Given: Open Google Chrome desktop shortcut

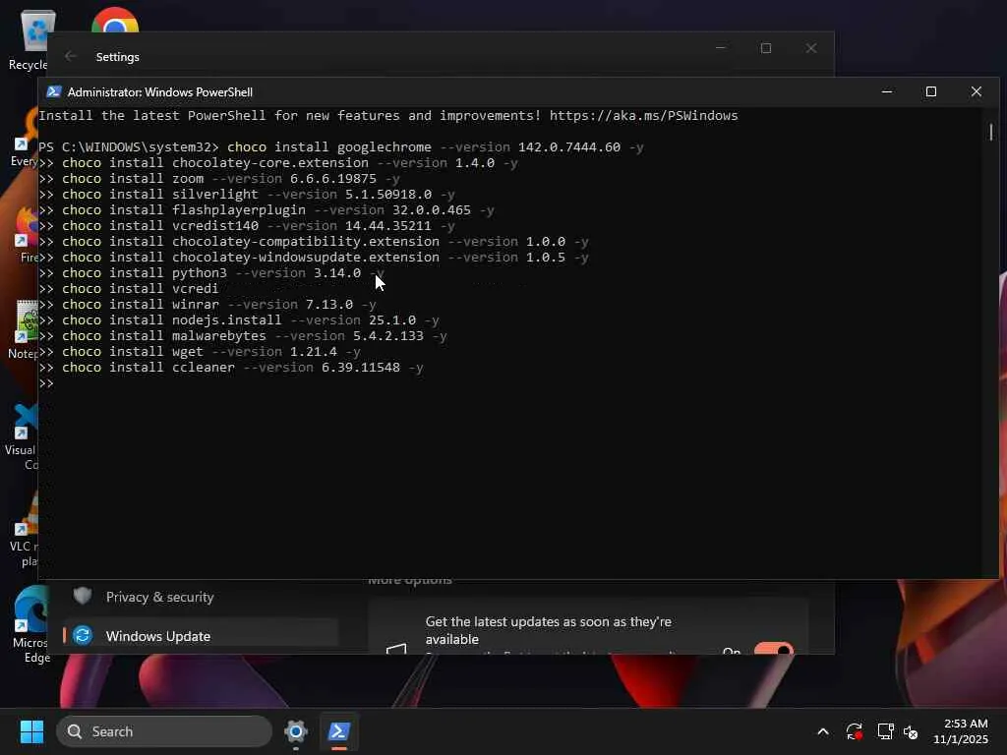Looking at the screenshot, I should tap(115, 20).
